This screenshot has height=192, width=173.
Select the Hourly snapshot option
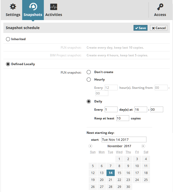pyautogui.click(x=89, y=80)
